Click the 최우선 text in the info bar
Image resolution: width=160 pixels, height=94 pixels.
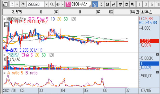pyautogui.click(x=147, y=12)
